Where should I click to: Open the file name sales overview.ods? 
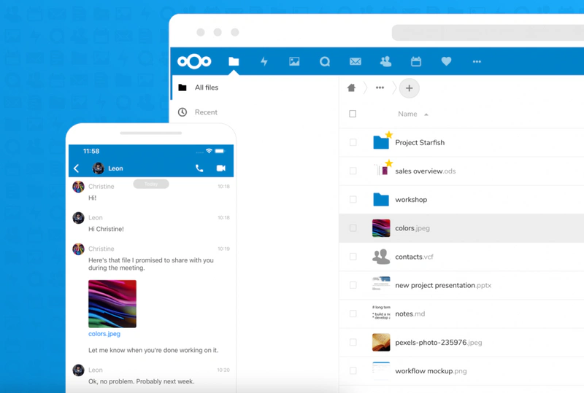426,171
